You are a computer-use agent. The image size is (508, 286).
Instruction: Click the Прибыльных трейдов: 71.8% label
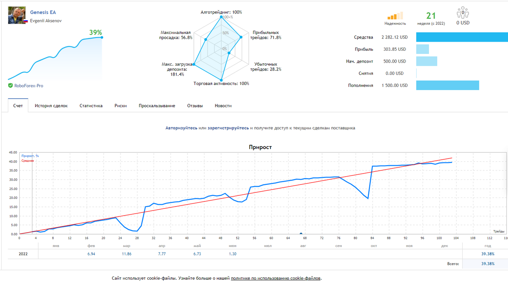[x=266, y=35]
